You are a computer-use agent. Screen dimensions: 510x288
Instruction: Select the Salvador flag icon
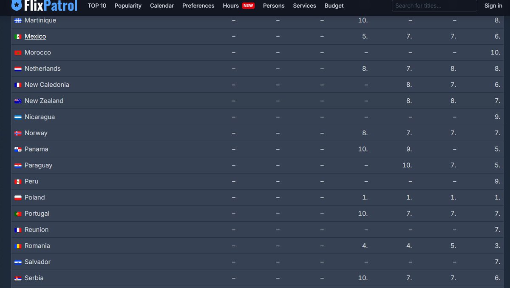click(18, 262)
